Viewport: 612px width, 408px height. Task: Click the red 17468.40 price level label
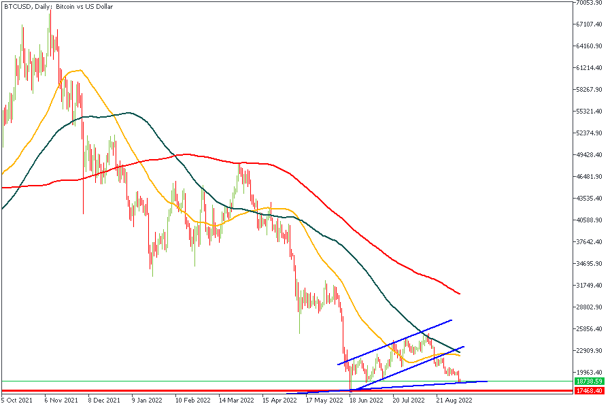[589, 392]
